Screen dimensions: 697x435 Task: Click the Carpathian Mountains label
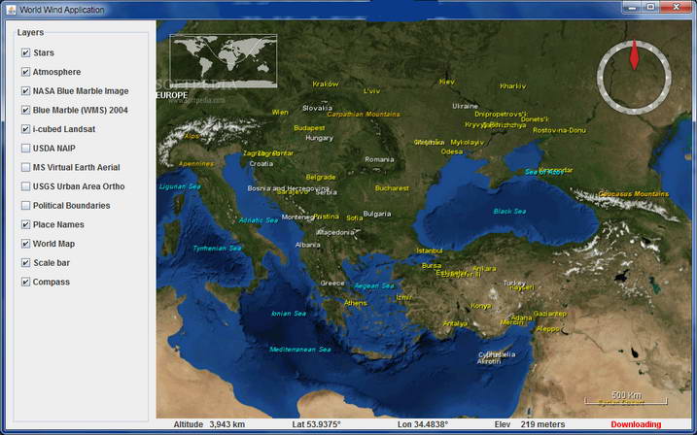[364, 115]
